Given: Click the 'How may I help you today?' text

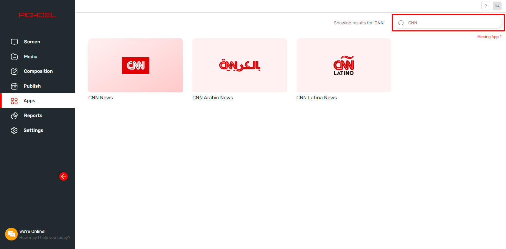Looking at the screenshot, I should [45, 238].
